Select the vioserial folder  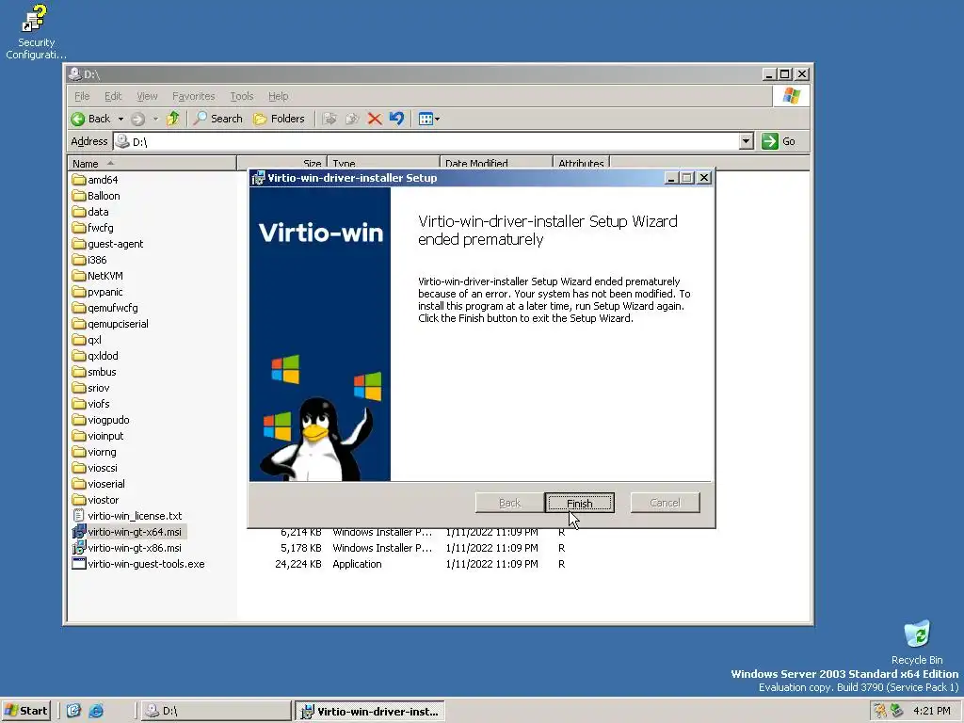click(98, 483)
